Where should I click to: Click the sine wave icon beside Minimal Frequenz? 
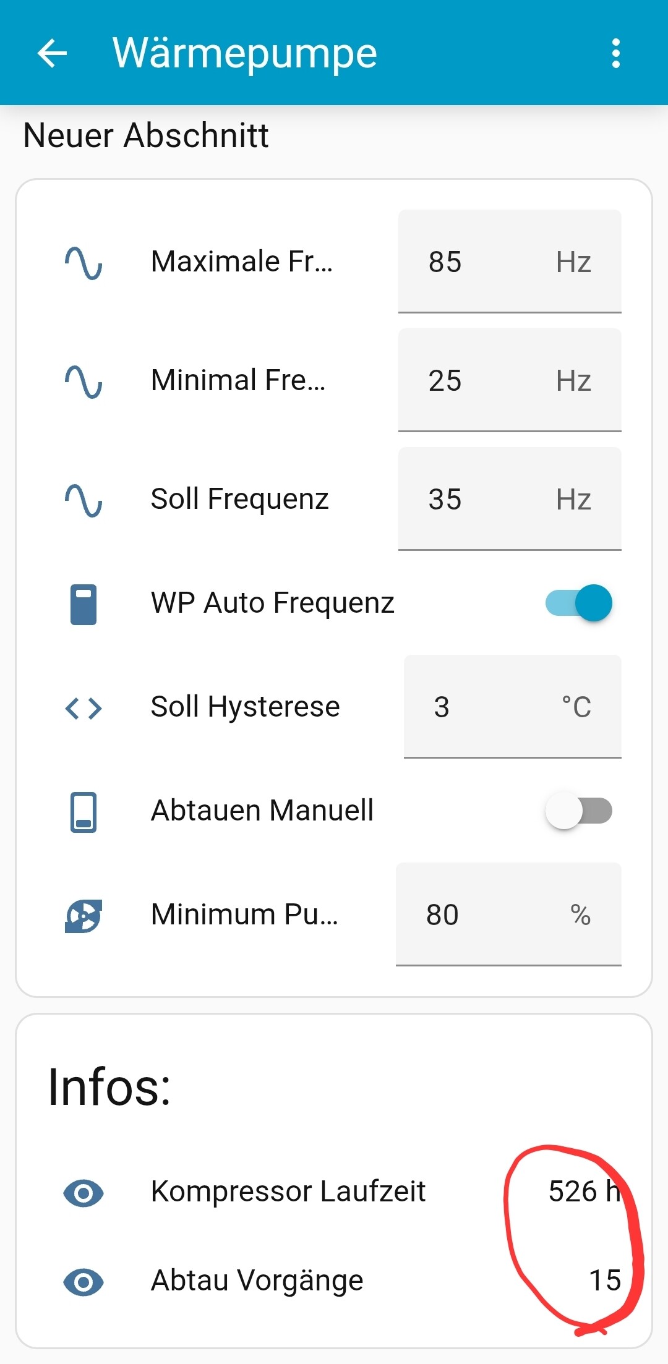(83, 381)
